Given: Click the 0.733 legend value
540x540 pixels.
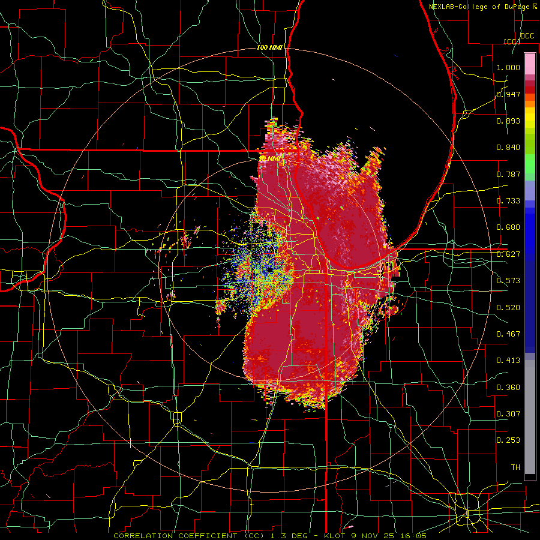Looking at the screenshot, I should click(x=508, y=201).
